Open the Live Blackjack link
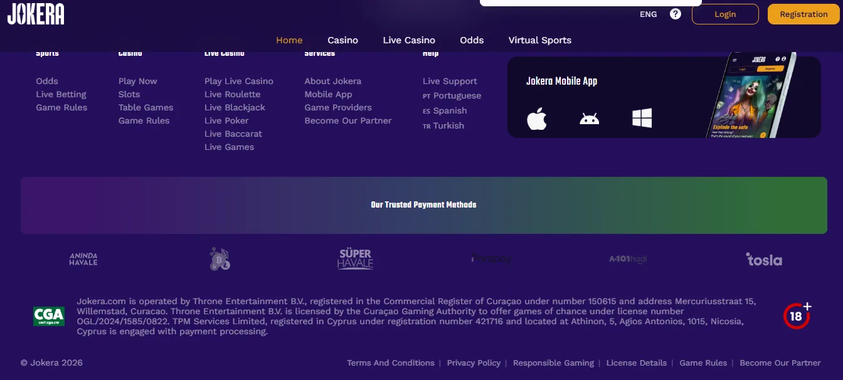Viewport: 843px width, 380px height. 235,107
